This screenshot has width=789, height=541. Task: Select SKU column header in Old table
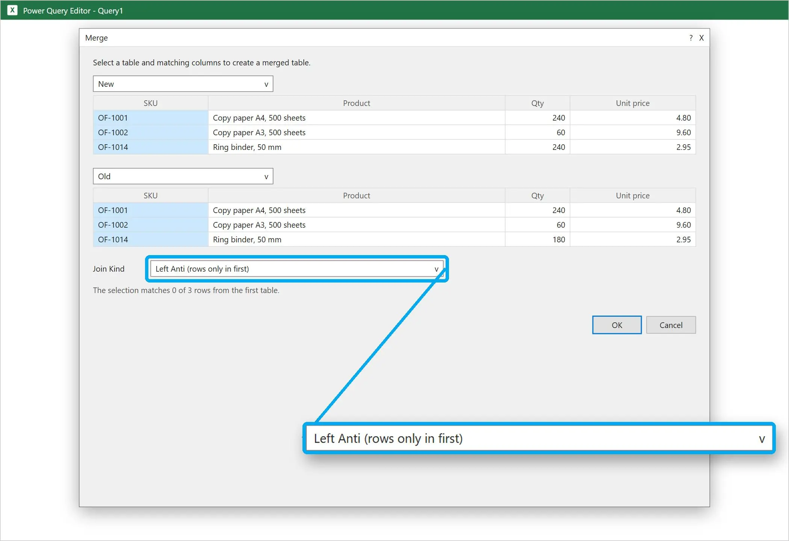click(151, 195)
